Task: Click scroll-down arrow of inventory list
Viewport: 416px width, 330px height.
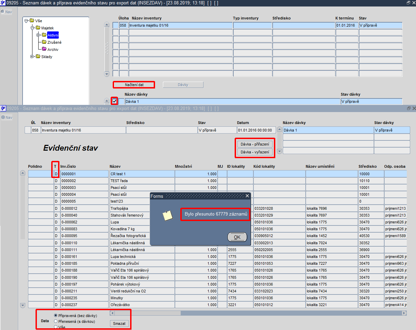Action: (106, 74)
